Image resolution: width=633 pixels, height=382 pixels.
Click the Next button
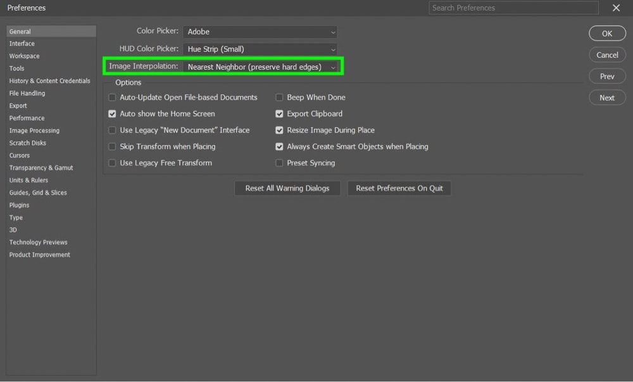tap(606, 98)
